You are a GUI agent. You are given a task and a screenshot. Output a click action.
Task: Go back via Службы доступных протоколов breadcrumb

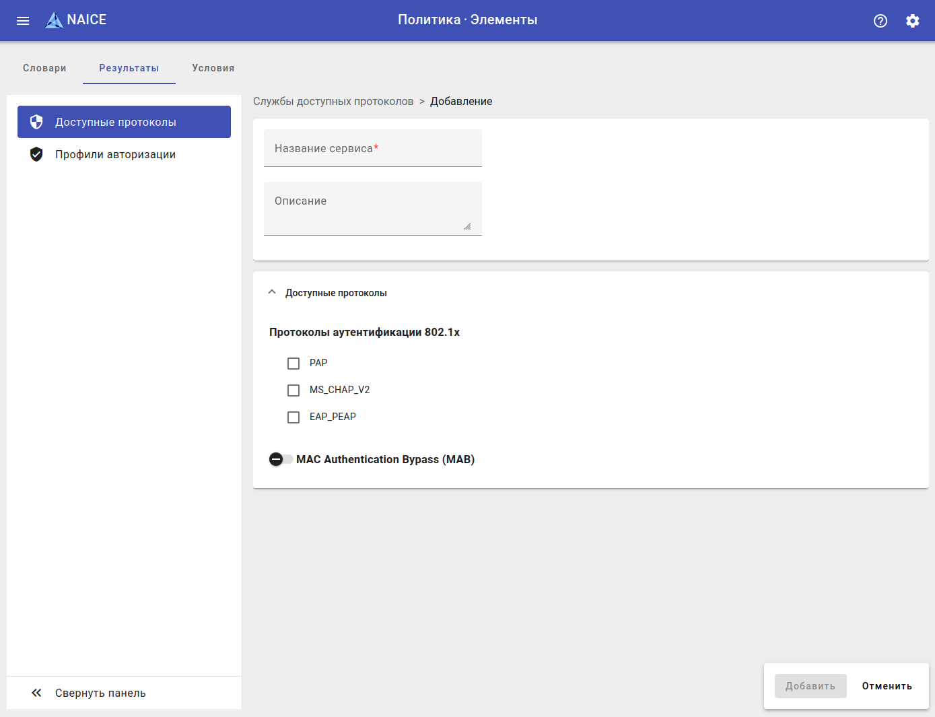coord(333,102)
